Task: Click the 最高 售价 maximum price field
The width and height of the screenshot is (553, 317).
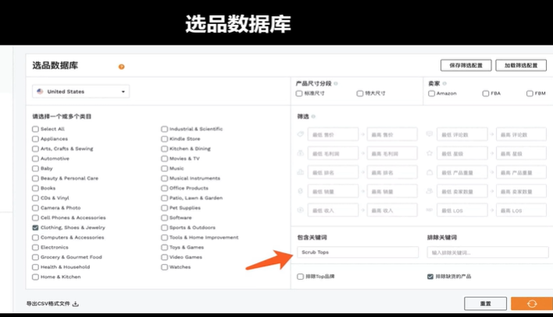Action: click(x=392, y=135)
